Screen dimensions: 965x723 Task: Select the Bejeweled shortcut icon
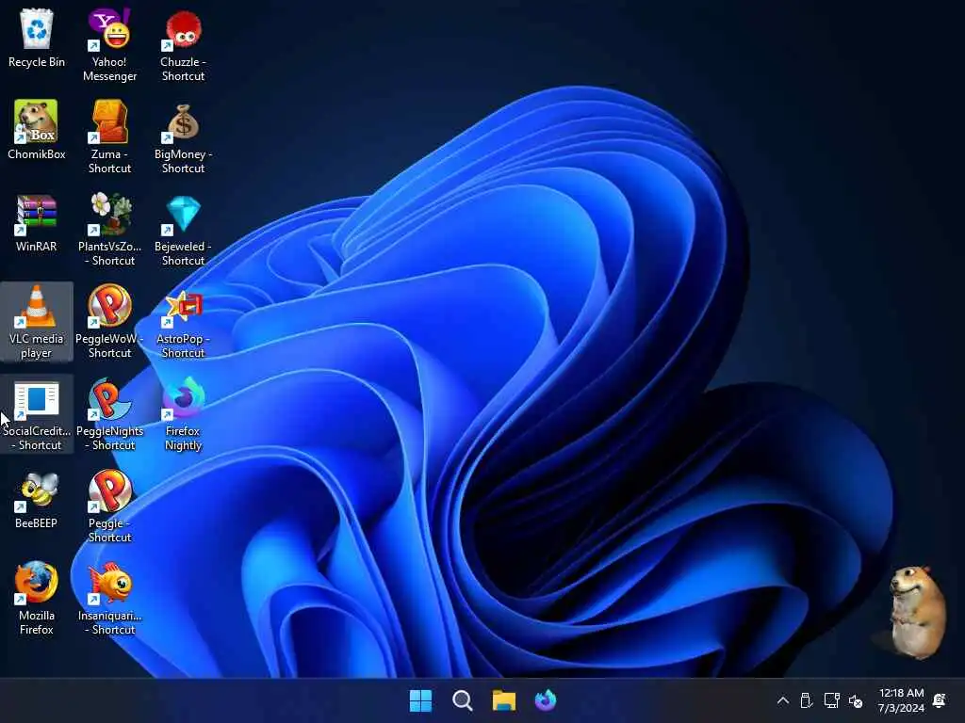(x=183, y=229)
